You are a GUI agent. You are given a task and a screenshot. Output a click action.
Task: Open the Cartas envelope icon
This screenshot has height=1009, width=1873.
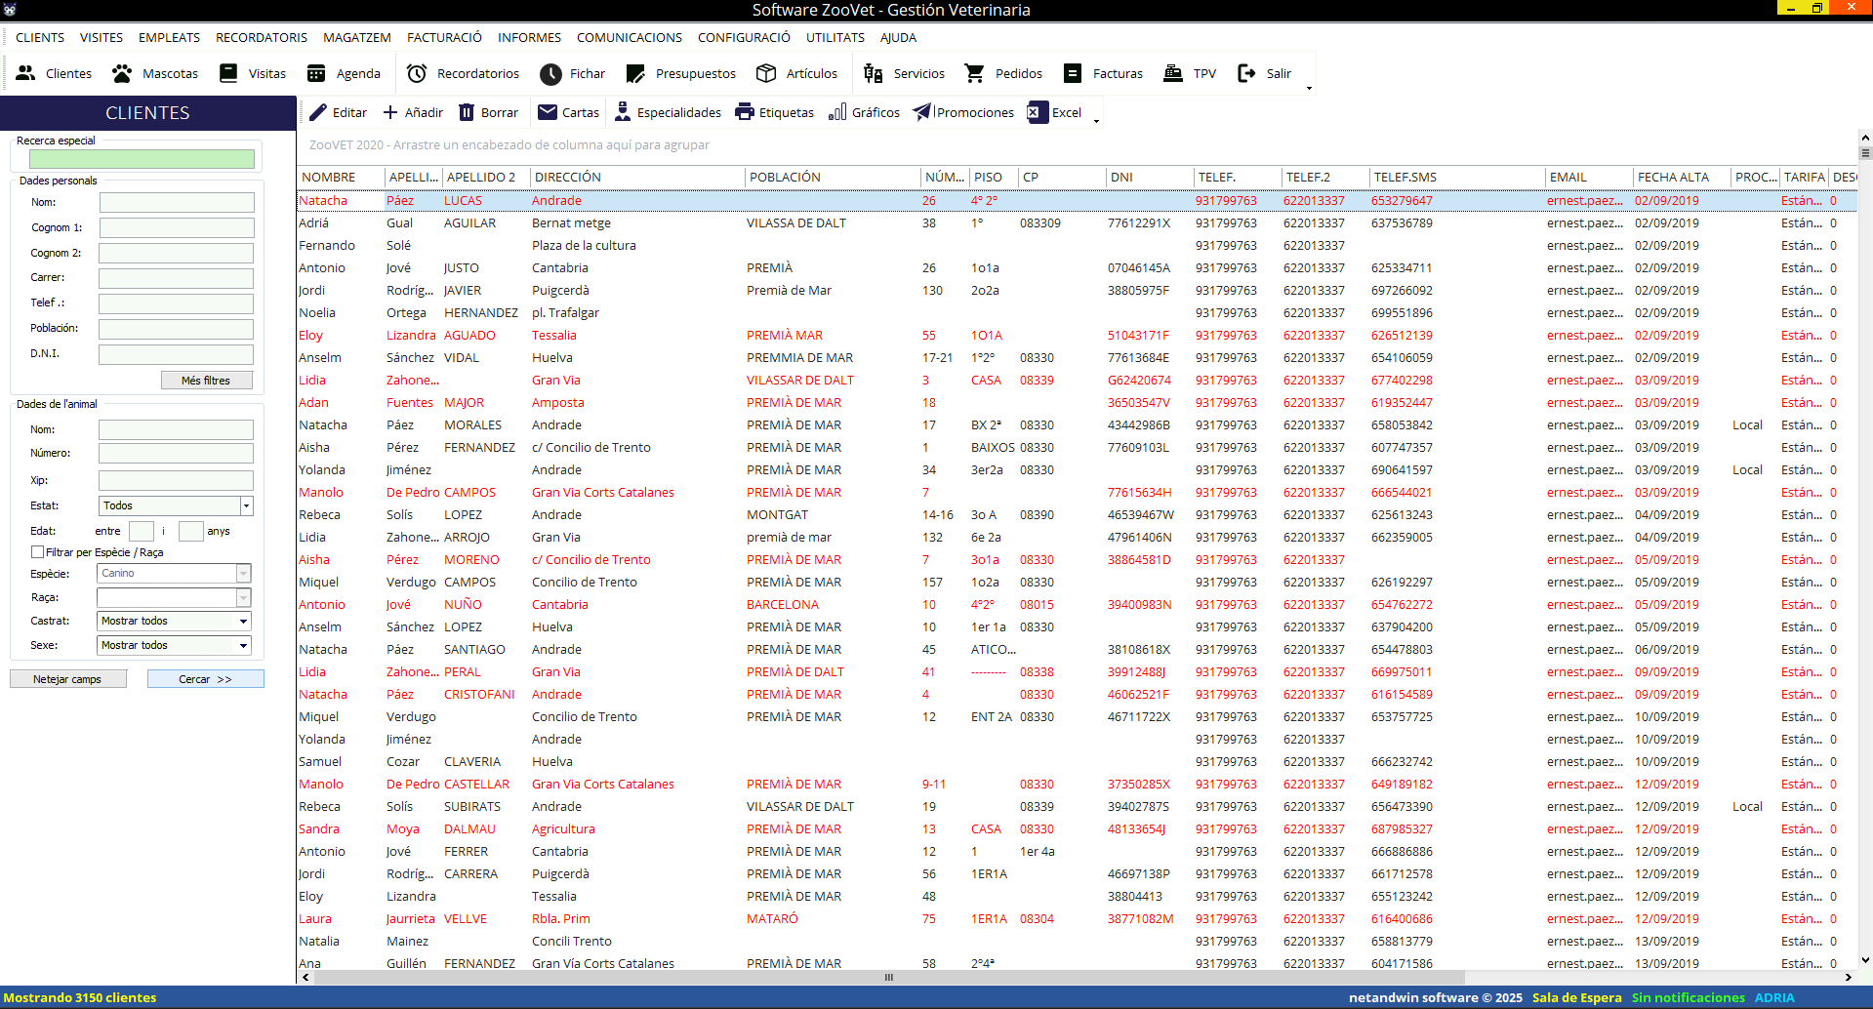pyautogui.click(x=548, y=112)
